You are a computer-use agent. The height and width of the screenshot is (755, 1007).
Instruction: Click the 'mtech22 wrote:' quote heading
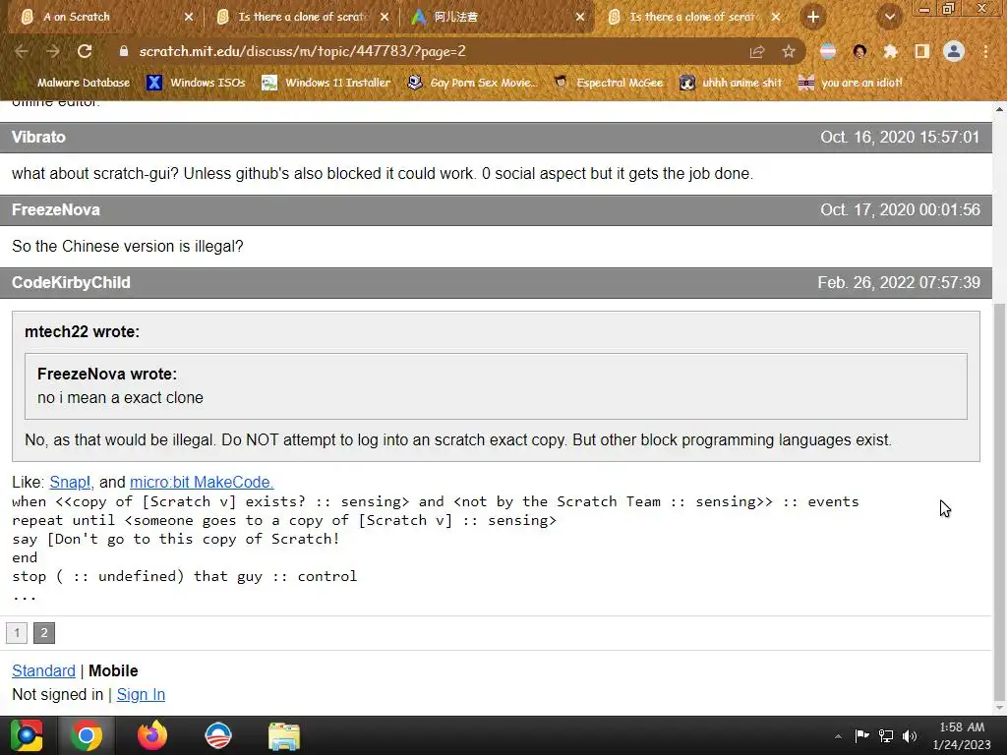(83, 332)
